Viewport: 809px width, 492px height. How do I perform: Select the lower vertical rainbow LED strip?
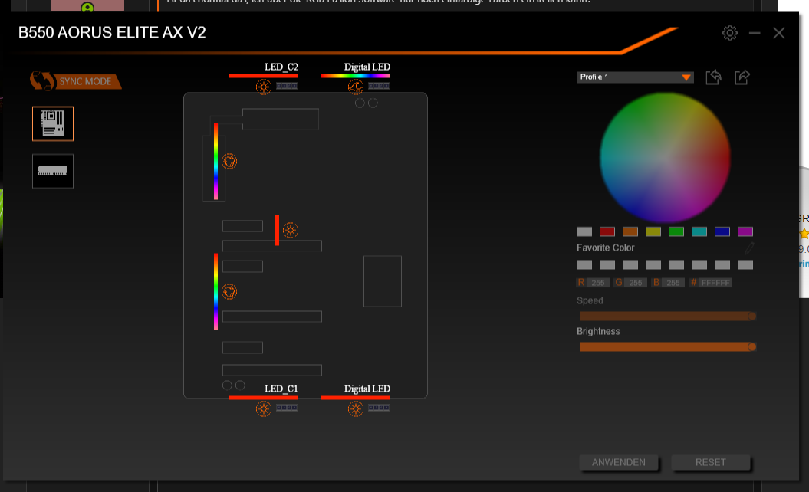tap(215, 291)
